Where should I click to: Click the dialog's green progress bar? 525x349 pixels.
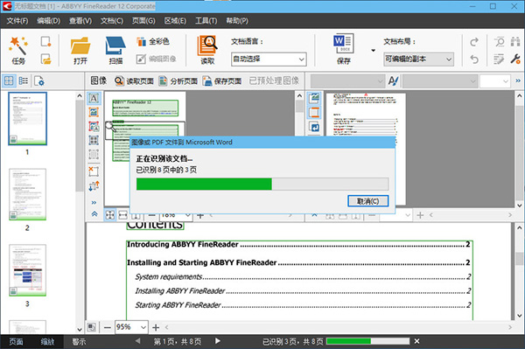coord(262,184)
